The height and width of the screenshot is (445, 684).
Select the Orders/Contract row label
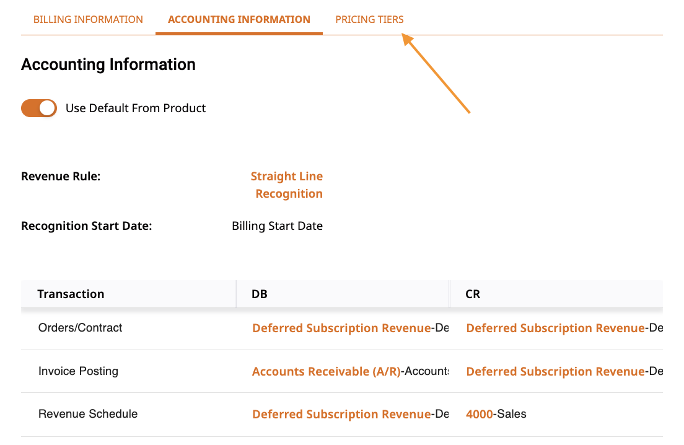[81, 328]
